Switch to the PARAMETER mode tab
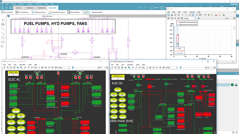The image size is (239, 134). coord(41,8)
